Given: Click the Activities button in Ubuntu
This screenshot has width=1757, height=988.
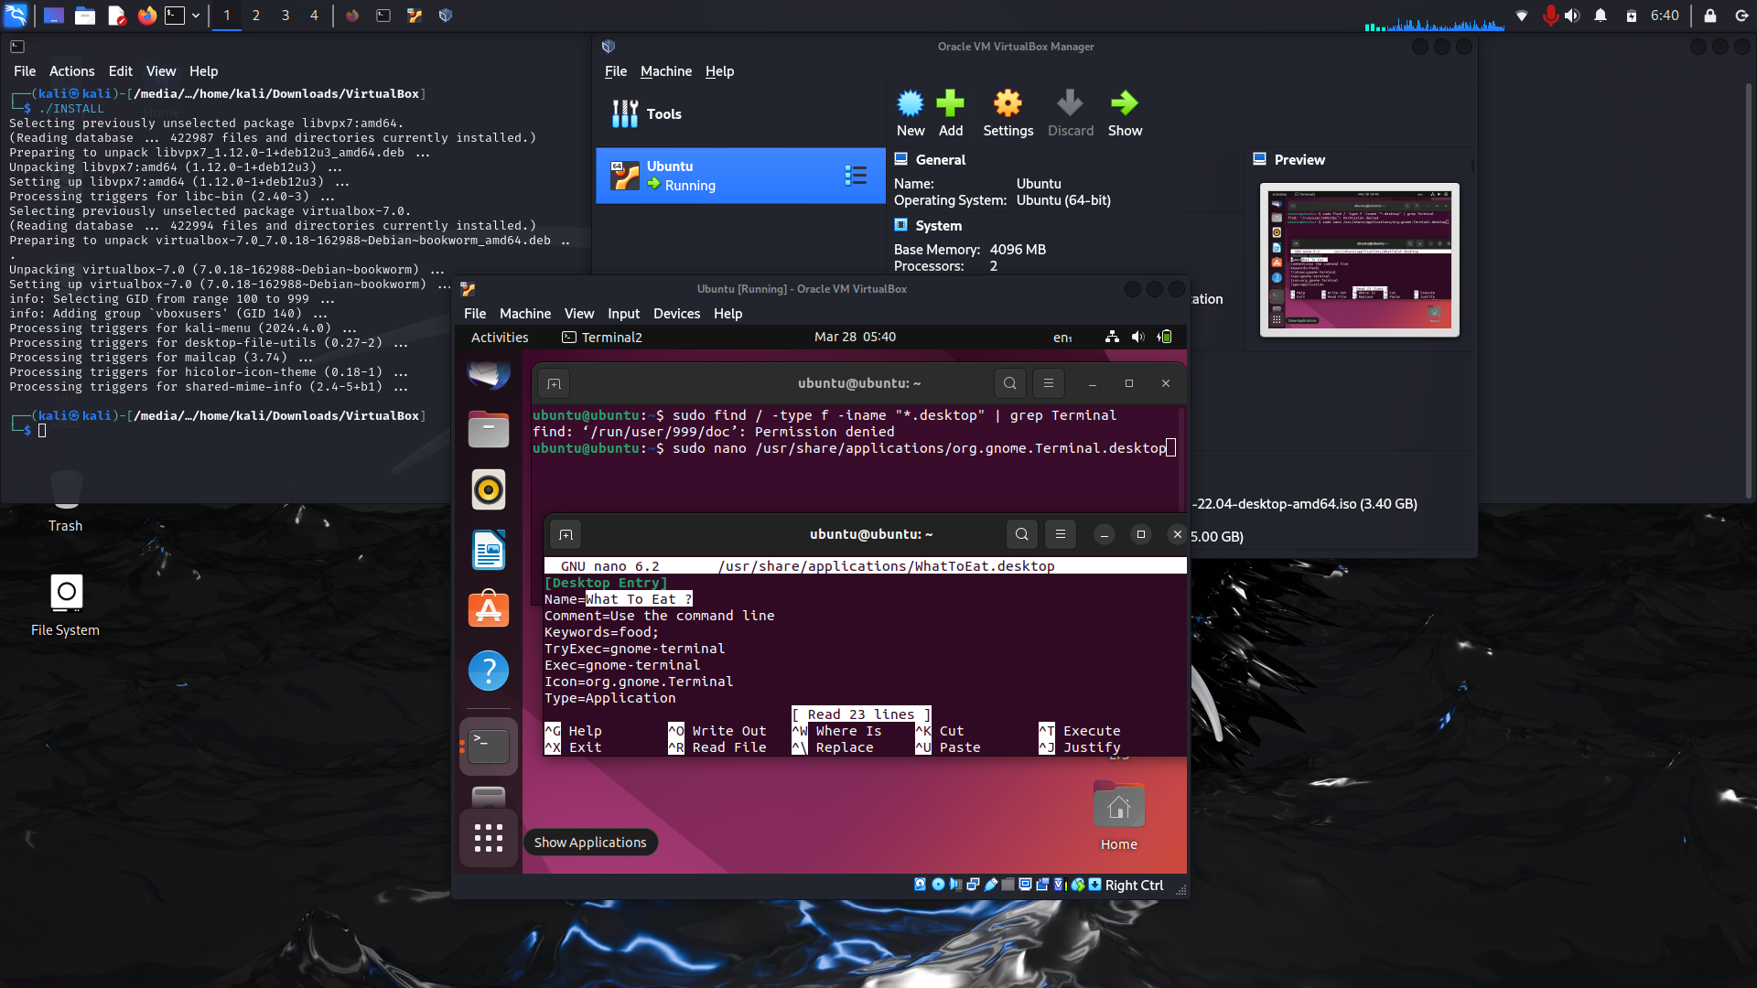Looking at the screenshot, I should click(500, 337).
